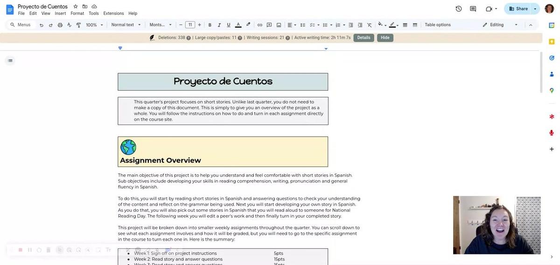Clear formatting from selected text
This screenshot has height=265, width=560.
[369, 25]
